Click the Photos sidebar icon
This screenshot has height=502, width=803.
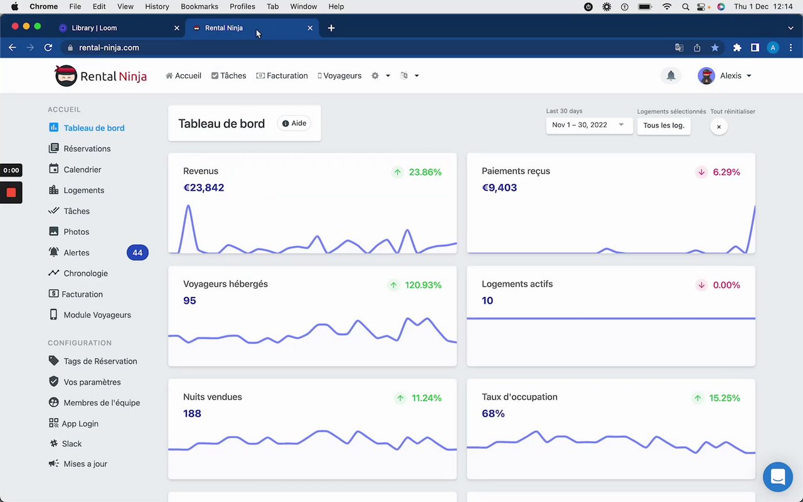(54, 232)
